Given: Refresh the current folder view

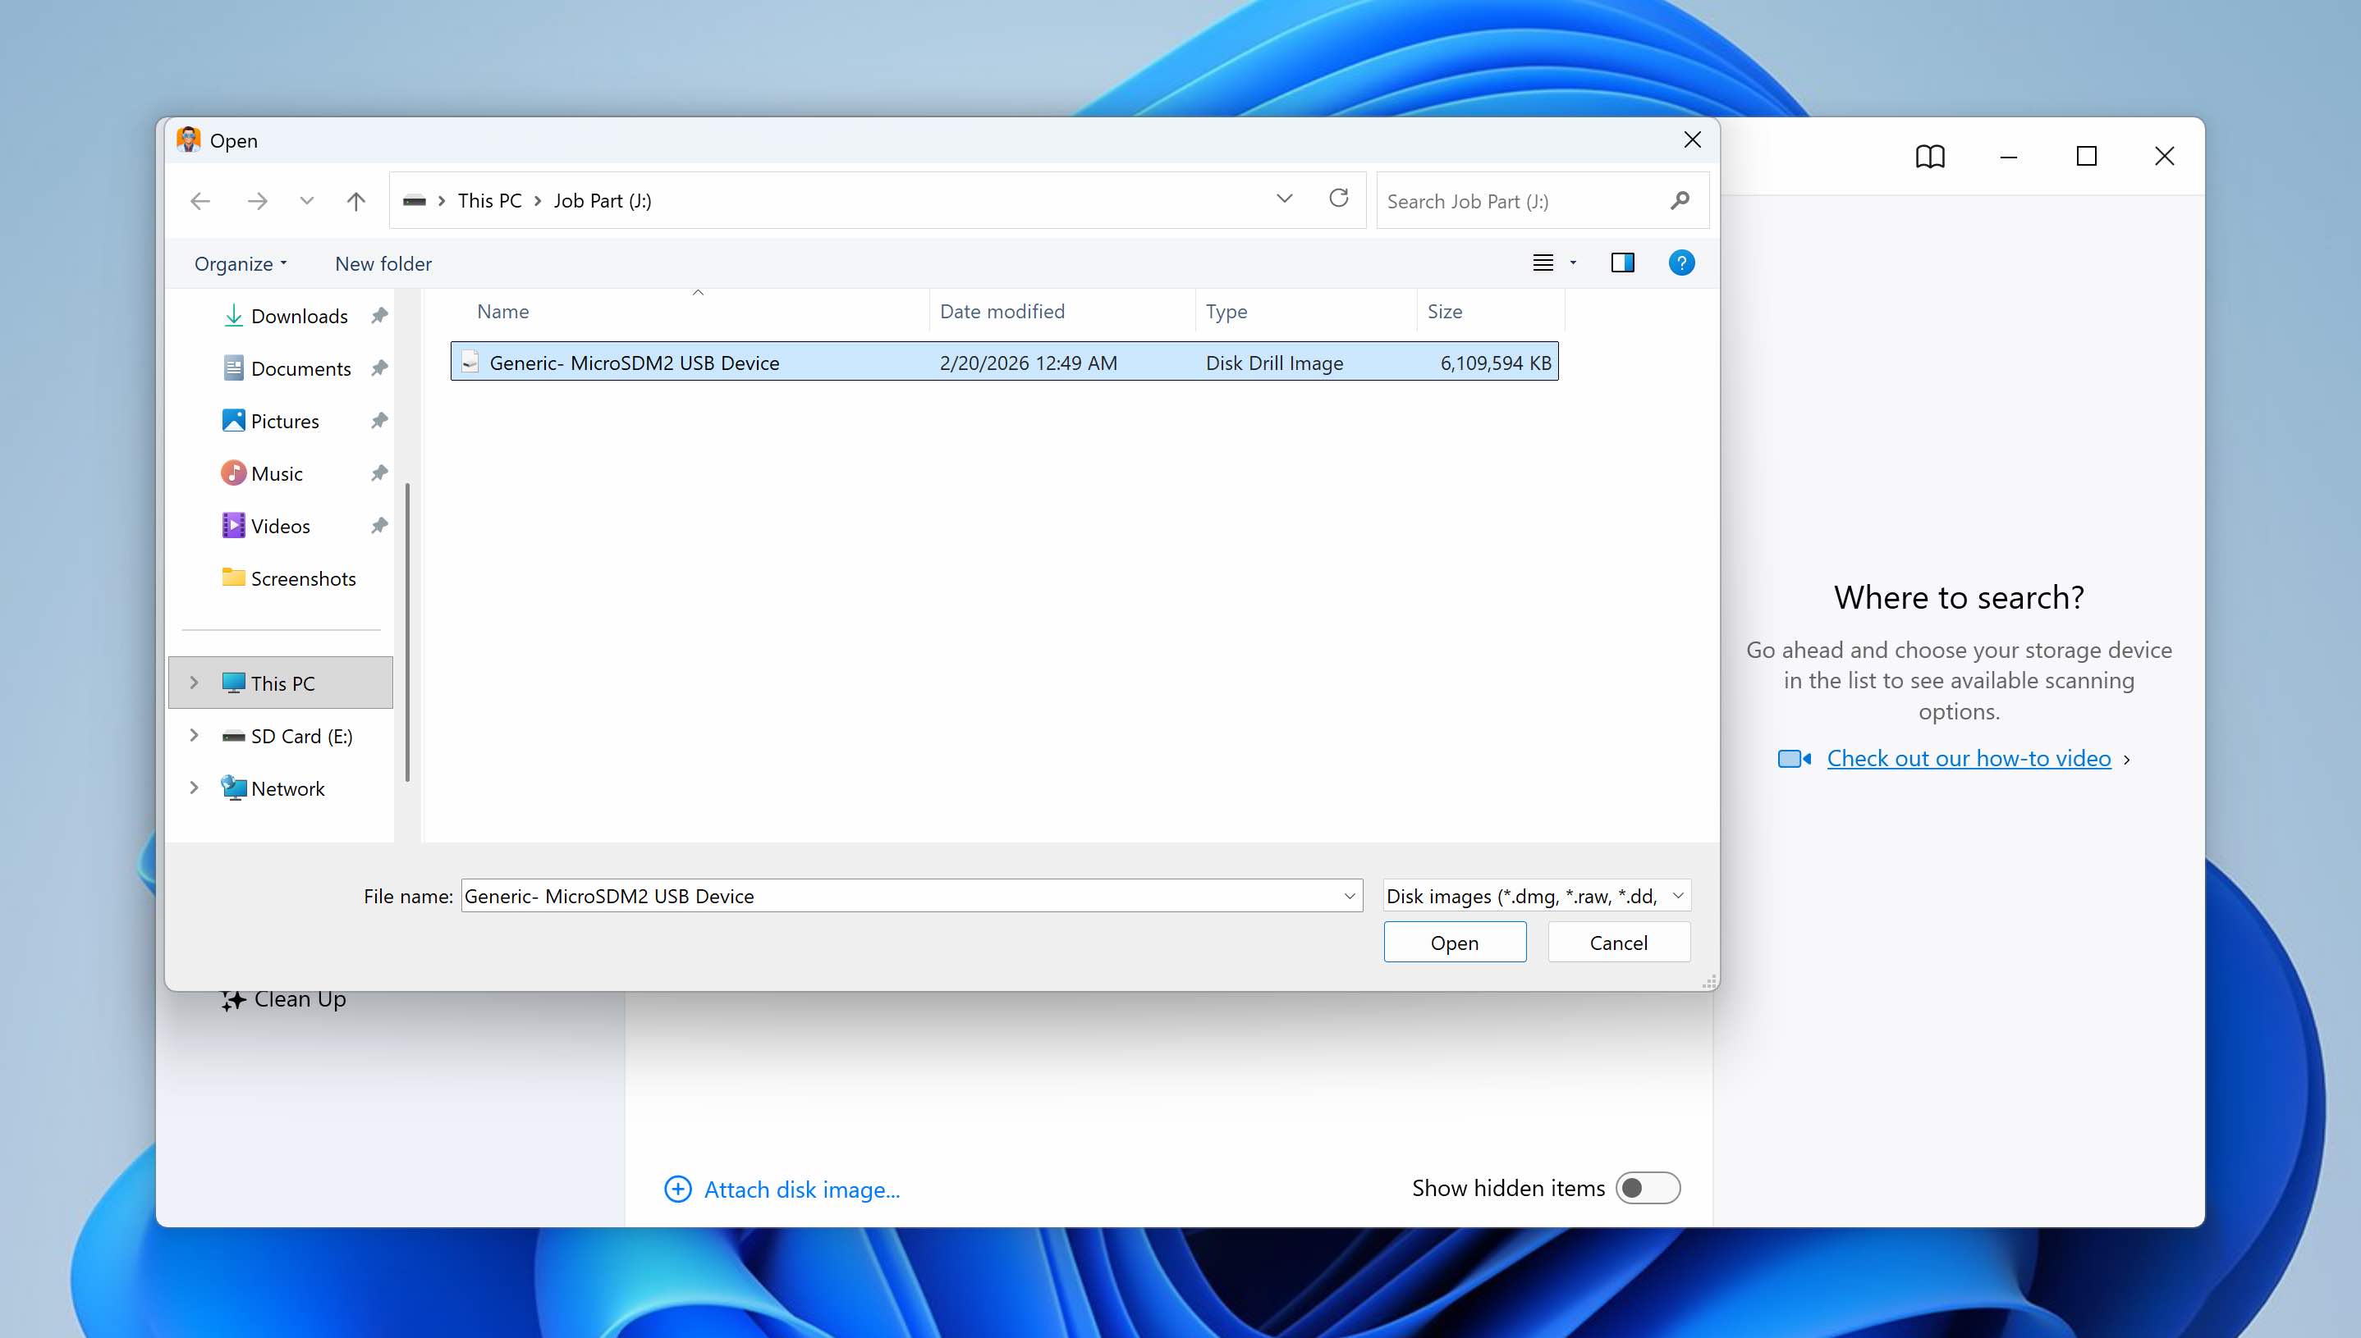Looking at the screenshot, I should click(1339, 199).
